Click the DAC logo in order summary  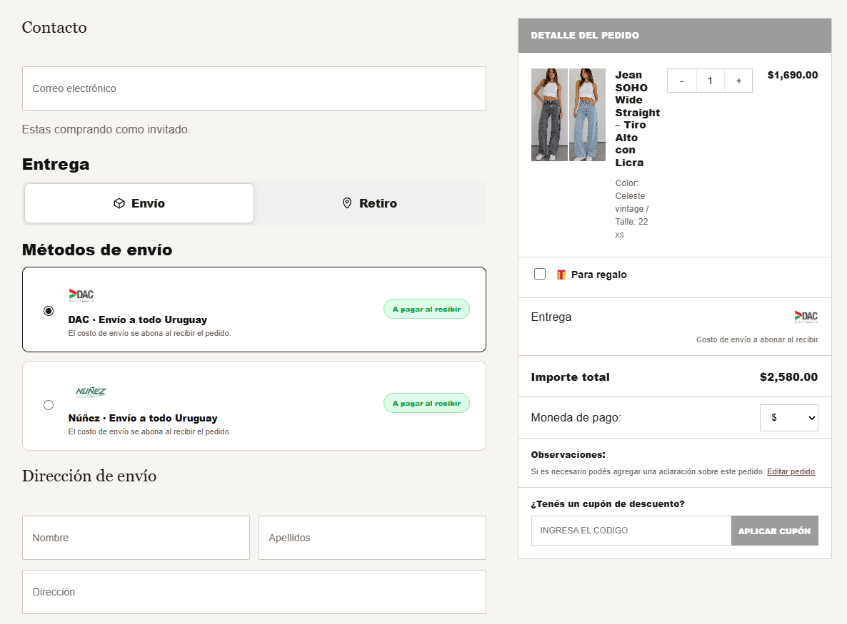pyautogui.click(x=806, y=317)
